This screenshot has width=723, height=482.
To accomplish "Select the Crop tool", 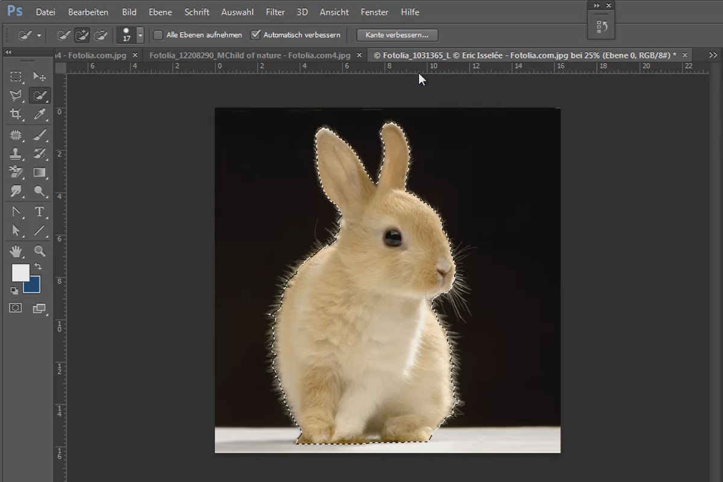I will tap(16, 114).
